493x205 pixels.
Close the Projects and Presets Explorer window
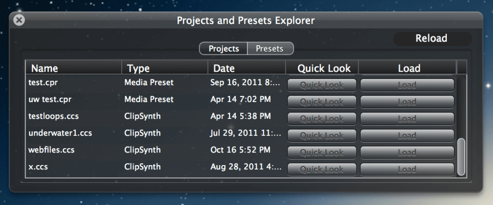coord(19,20)
